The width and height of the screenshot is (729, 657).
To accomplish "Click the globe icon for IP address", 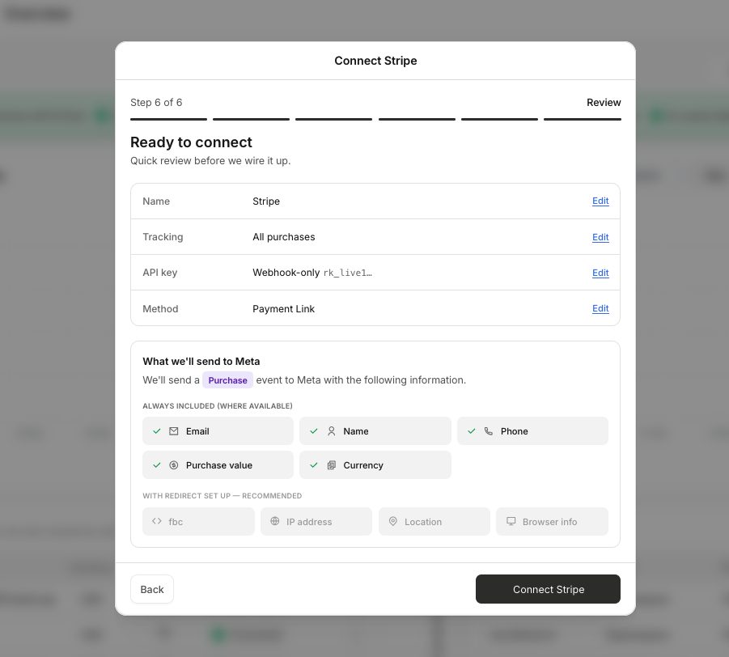I will point(275,521).
